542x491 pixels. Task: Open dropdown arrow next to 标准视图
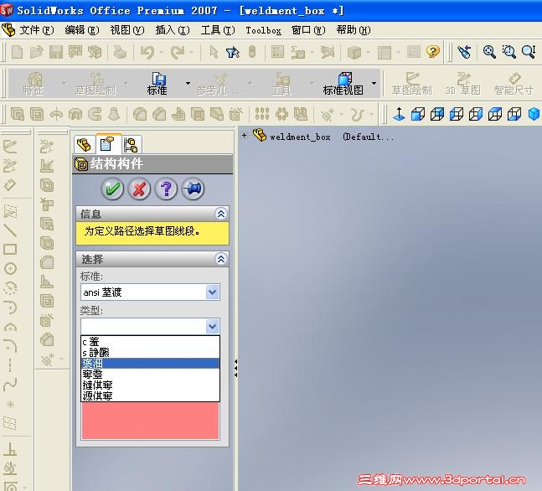pyautogui.click(x=374, y=83)
